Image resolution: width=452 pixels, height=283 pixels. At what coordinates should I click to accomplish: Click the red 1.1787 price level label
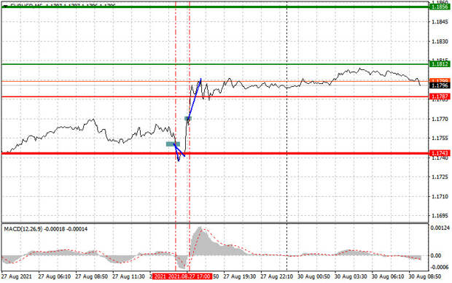(440, 96)
